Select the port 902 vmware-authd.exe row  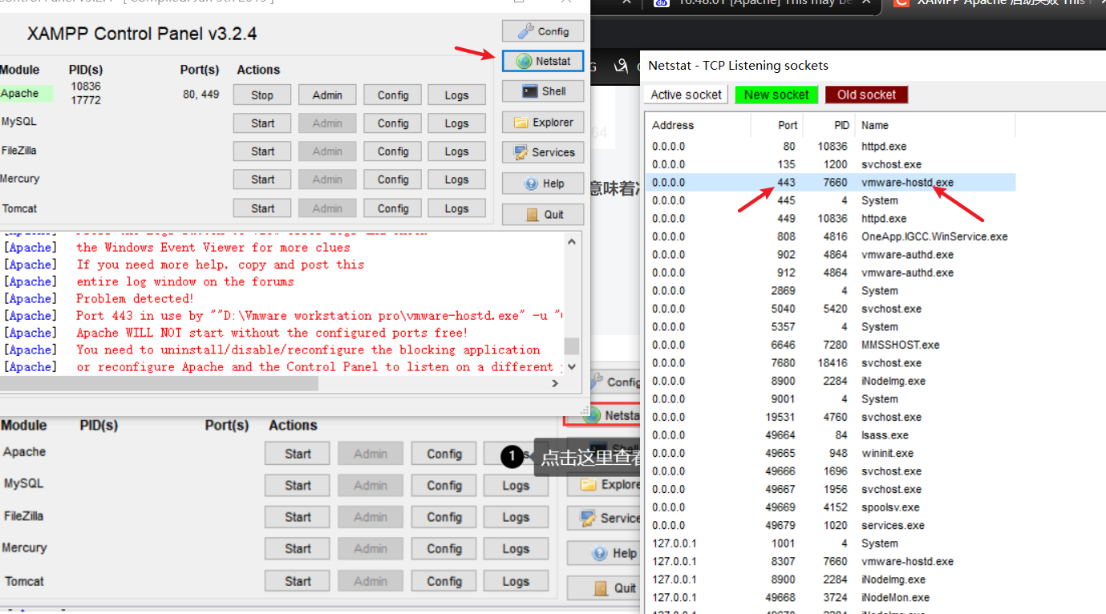pos(830,254)
